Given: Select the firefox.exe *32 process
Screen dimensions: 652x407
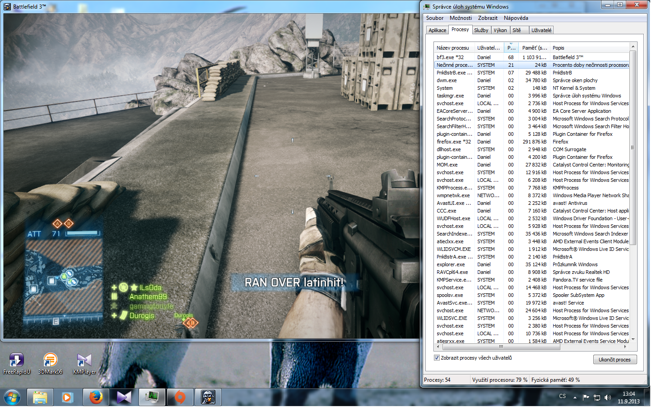Looking at the screenshot, I should click(531, 142).
